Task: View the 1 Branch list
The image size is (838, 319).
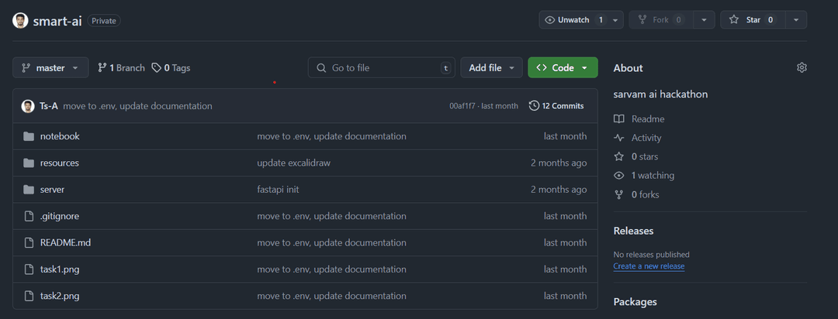Action: point(121,68)
